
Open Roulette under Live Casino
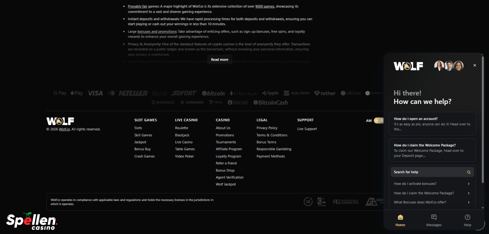tap(182, 128)
